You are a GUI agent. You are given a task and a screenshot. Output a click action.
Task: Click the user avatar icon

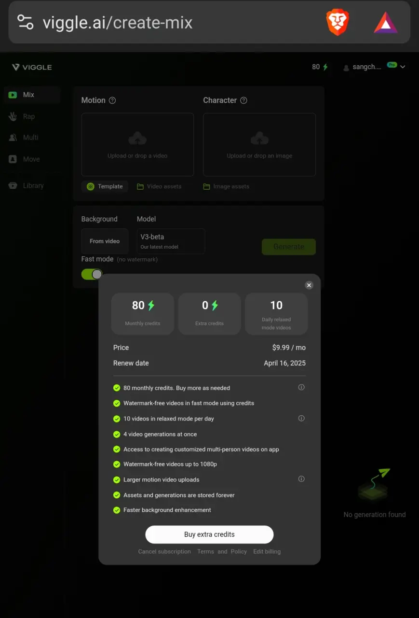click(x=346, y=68)
